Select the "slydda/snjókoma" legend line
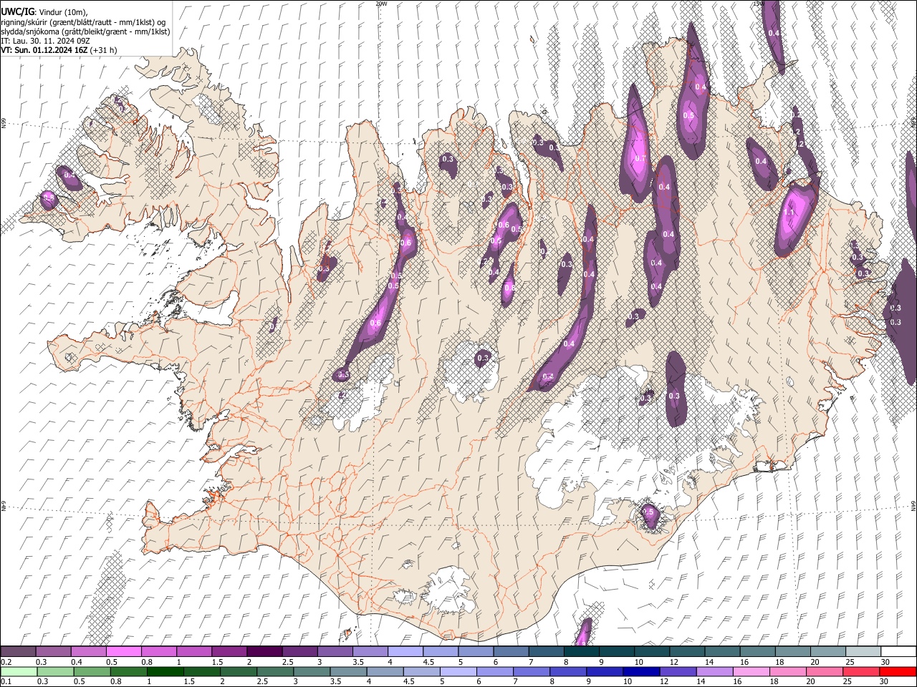This screenshot has width=917, height=687. (86, 31)
